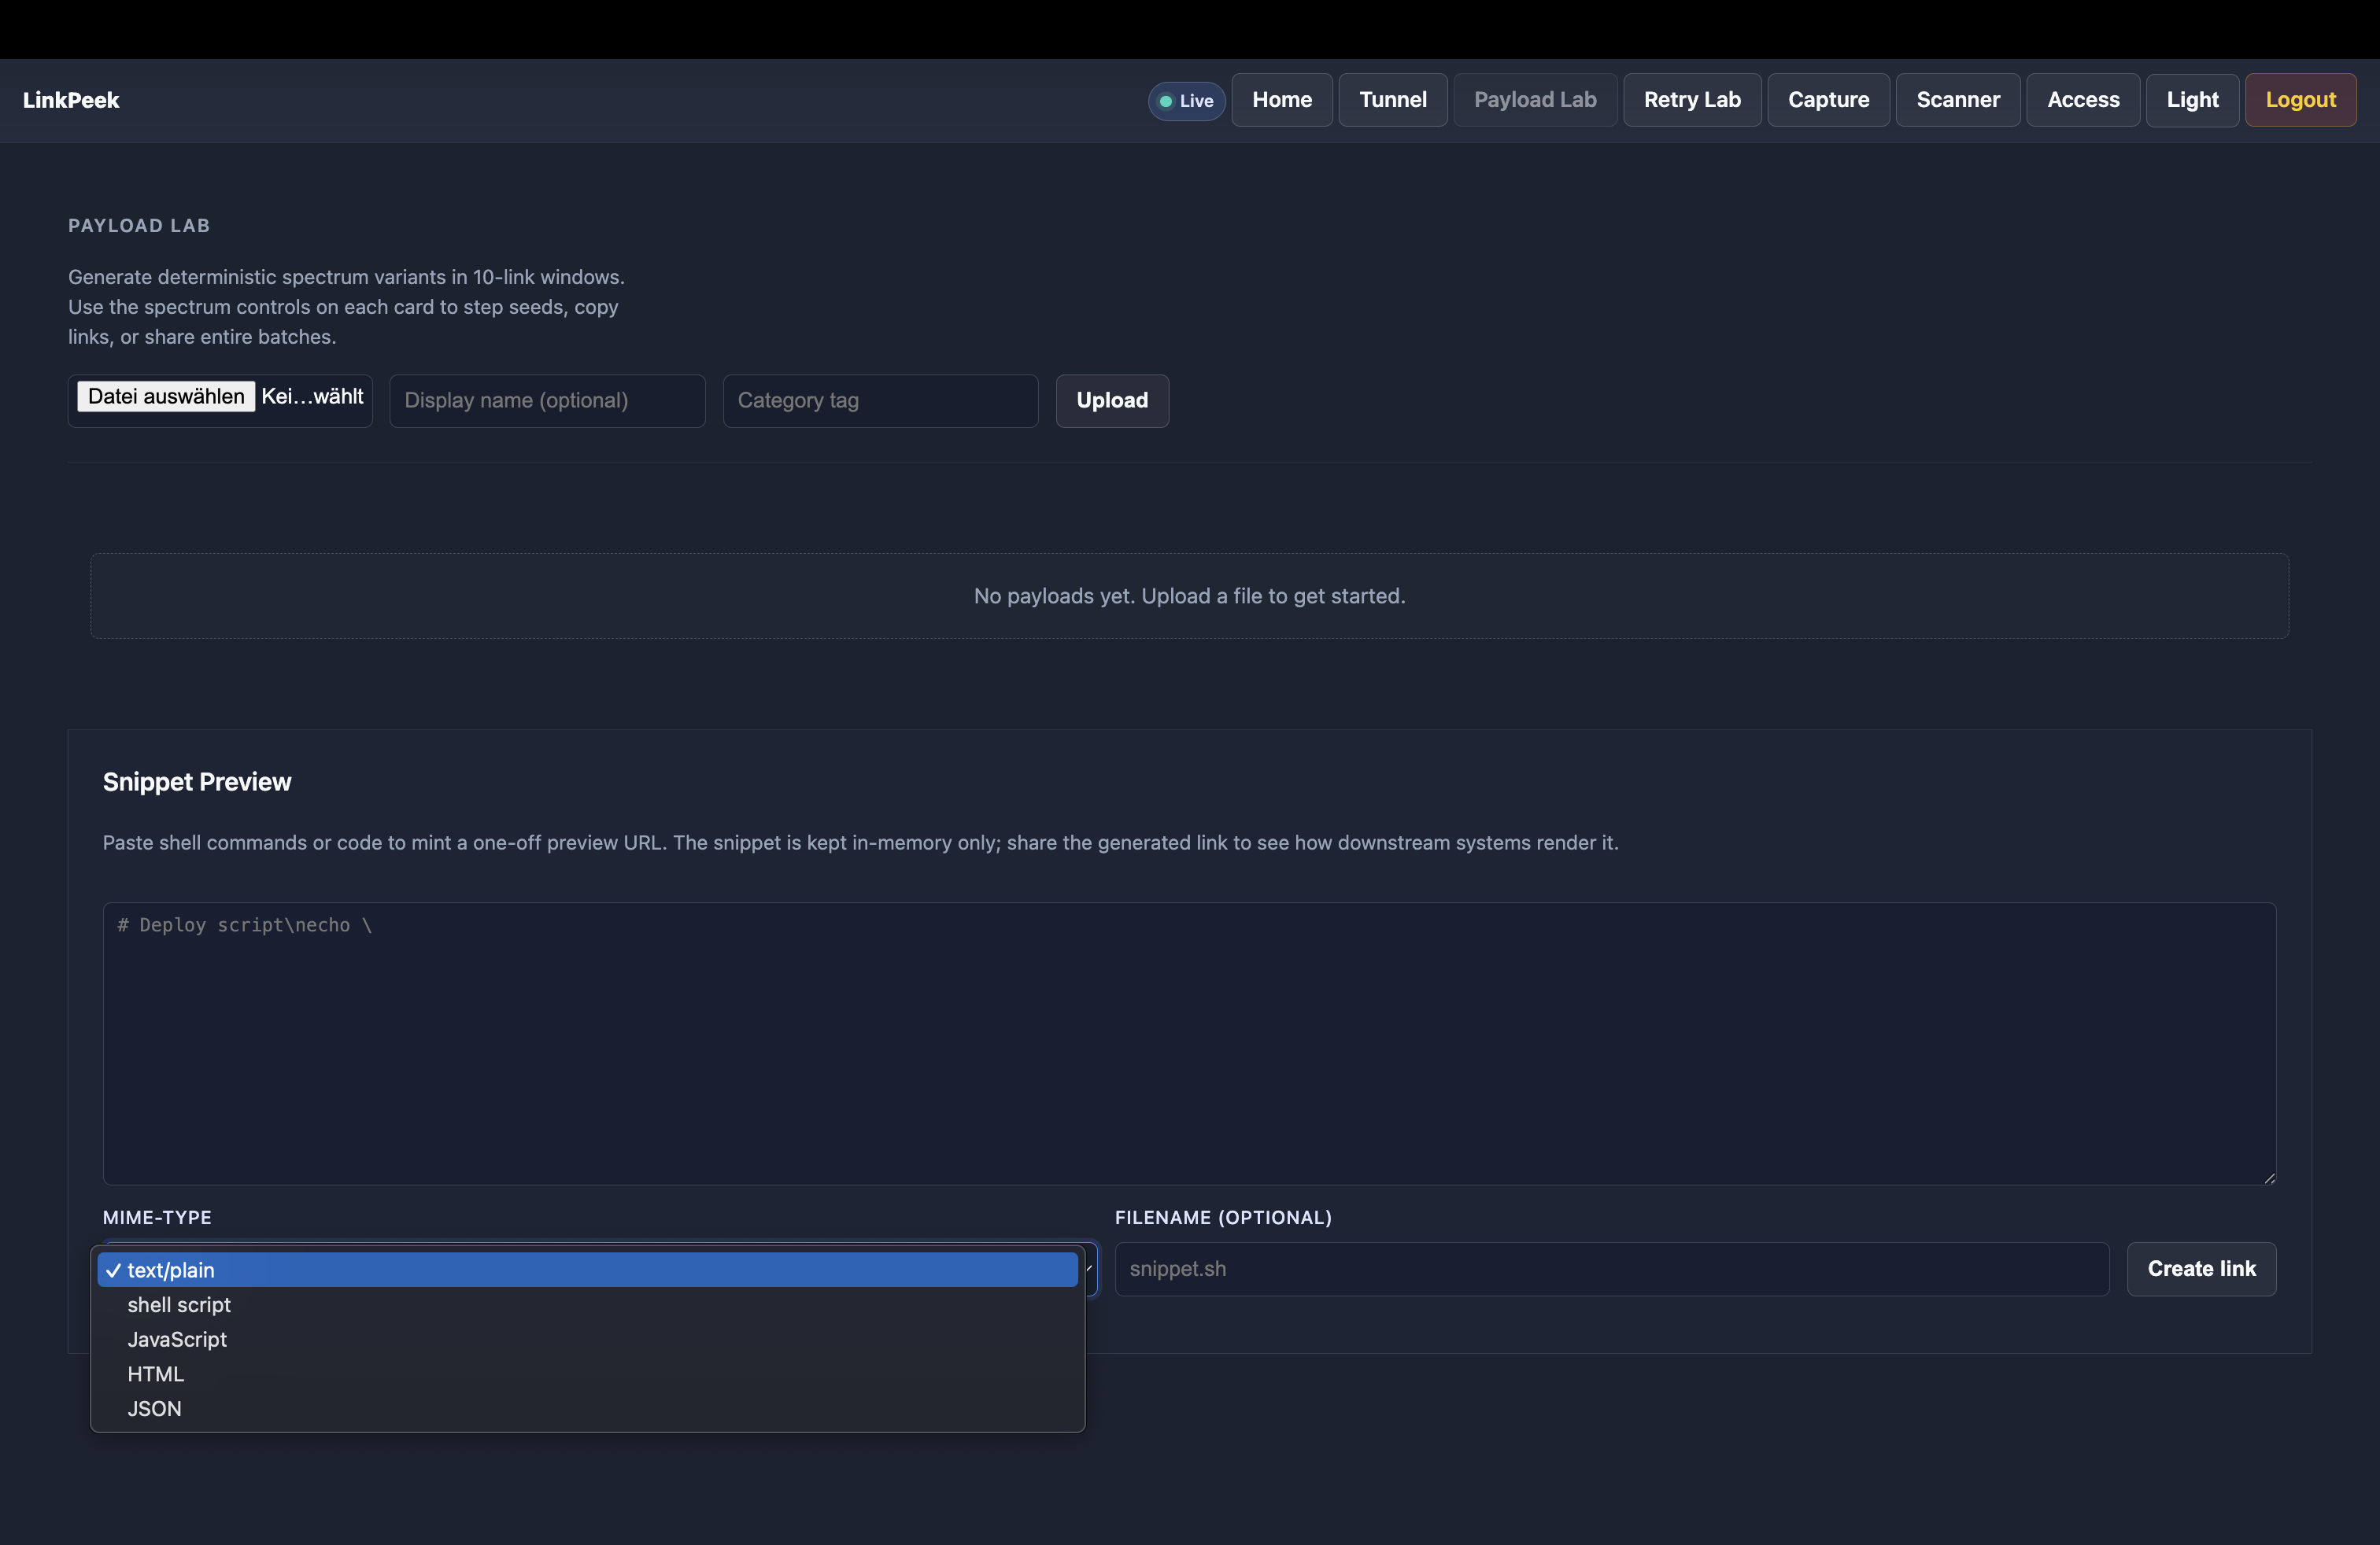Click Datei auswählen to pick a file

[165, 396]
